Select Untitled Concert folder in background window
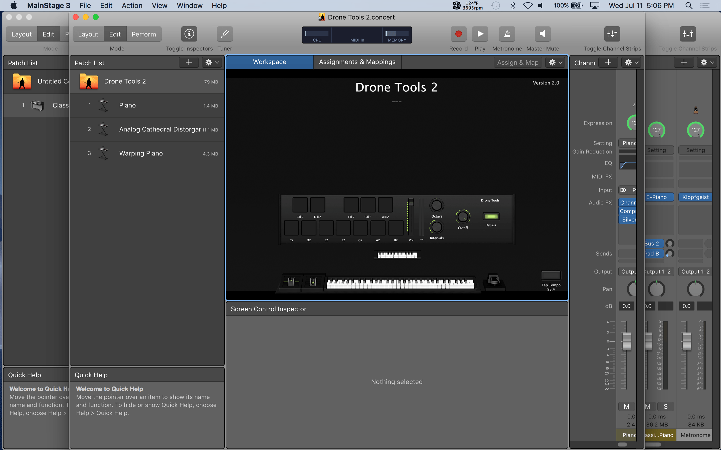Screen dimensions: 721x450 point(36,81)
